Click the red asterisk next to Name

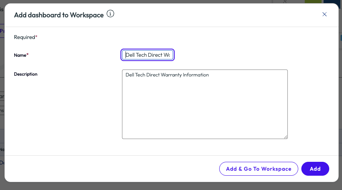tap(27, 55)
